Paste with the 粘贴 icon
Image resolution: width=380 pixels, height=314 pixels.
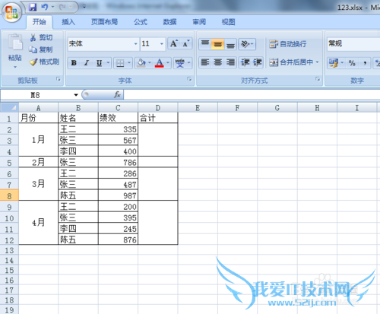point(15,43)
